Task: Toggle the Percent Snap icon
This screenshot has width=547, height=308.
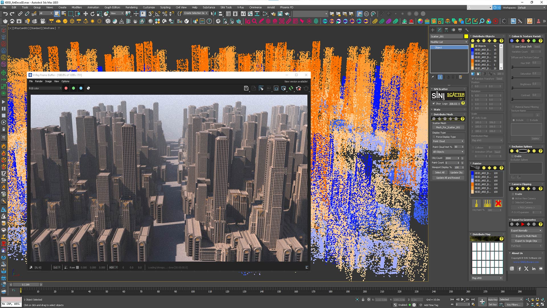Action: pos(165,14)
